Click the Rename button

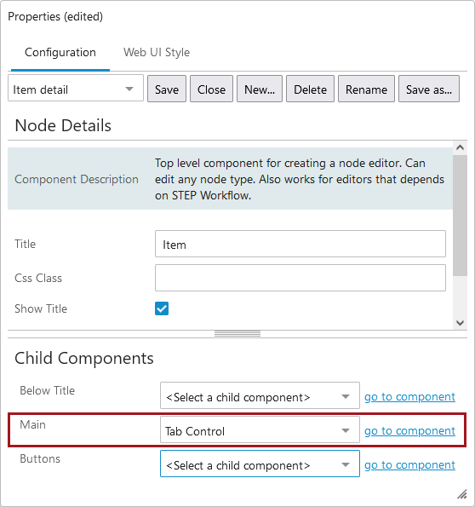(366, 89)
